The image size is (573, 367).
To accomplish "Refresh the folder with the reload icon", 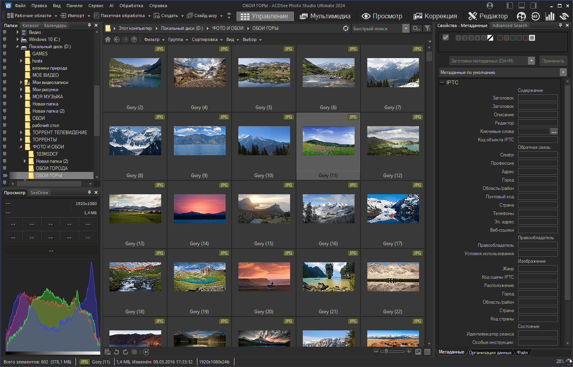I will click(346, 28).
